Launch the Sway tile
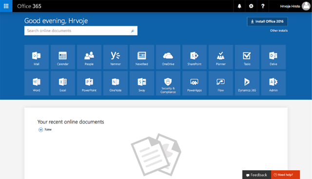Image resolution: width=312 pixels, height=179 pixels. coord(142,83)
